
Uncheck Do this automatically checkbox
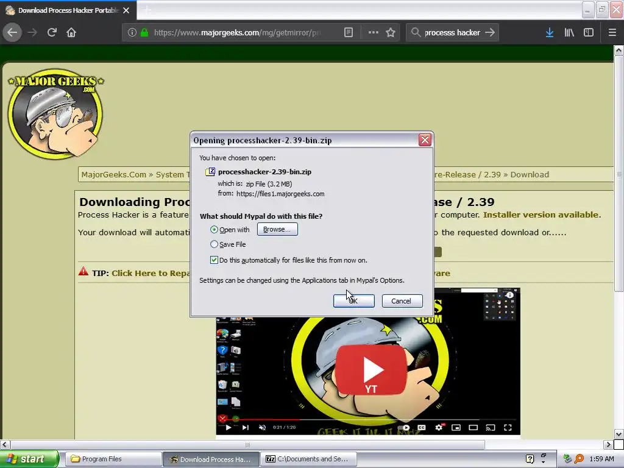coord(214,260)
